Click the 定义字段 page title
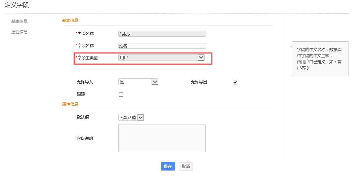363x184 pixels. click(x=17, y=5)
